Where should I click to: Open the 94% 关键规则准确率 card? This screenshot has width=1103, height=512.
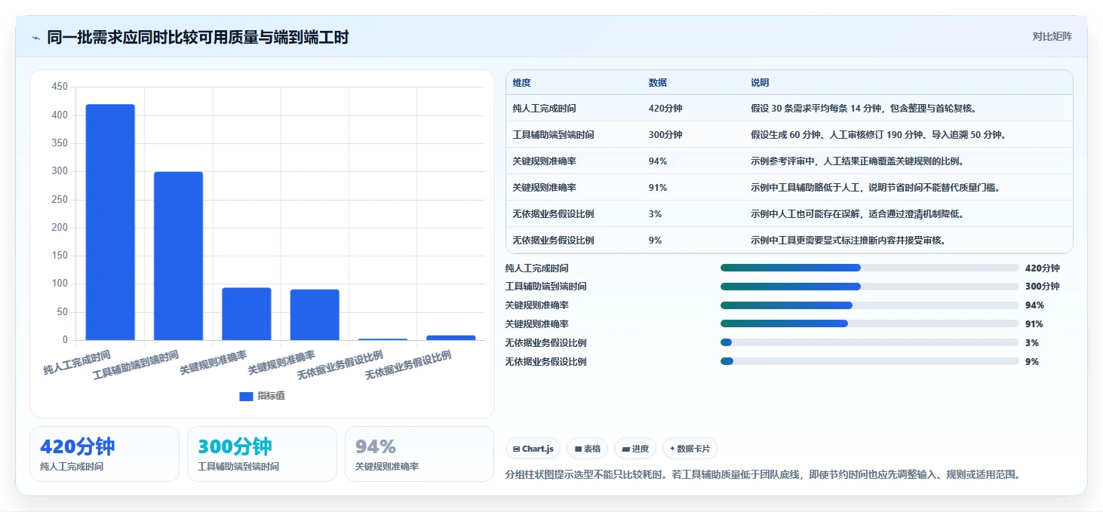(x=419, y=454)
